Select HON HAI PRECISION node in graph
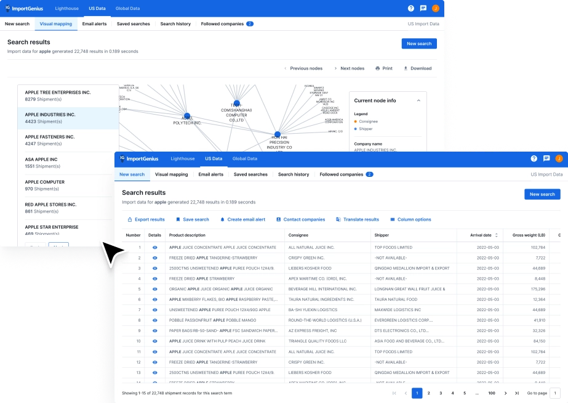Viewport: 568px width, 403px height. [278, 134]
